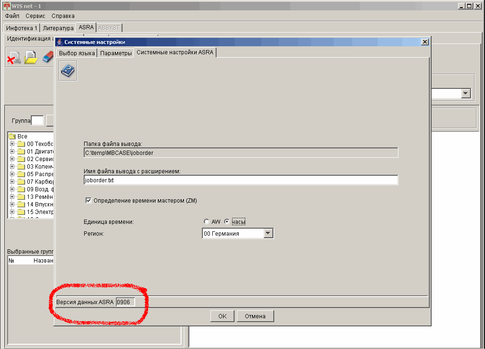Click the delete vehicle icon with red X
This screenshot has height=349, width=485.
pyautogui.click(x=14, y=58)
